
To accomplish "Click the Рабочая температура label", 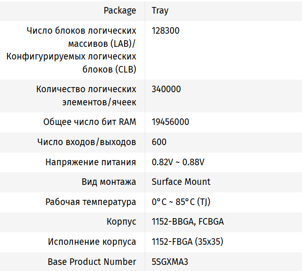I will pyautogui.click(x=91, y=202).
